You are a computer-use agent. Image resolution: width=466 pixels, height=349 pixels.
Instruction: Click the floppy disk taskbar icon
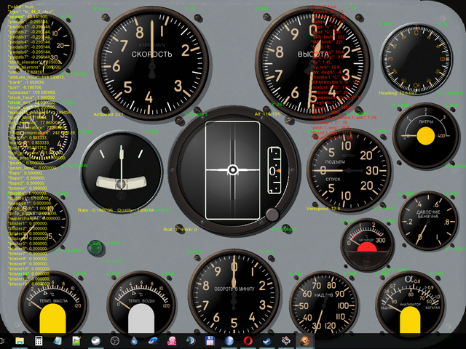tap(210, 340)
